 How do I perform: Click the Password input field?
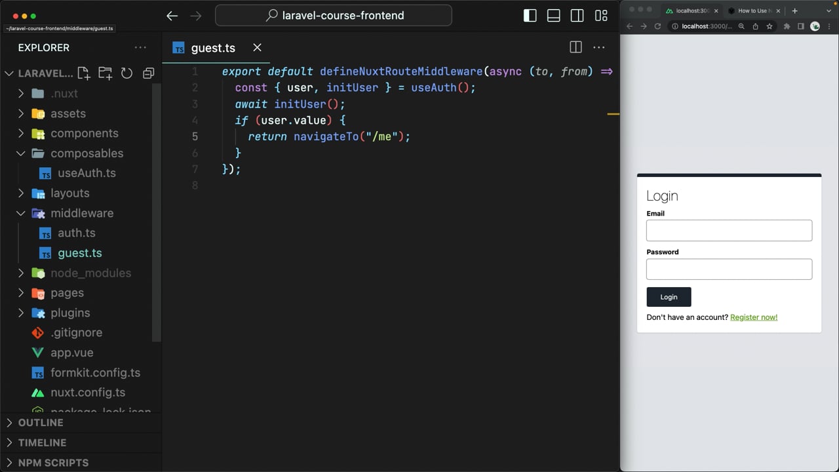729,269
